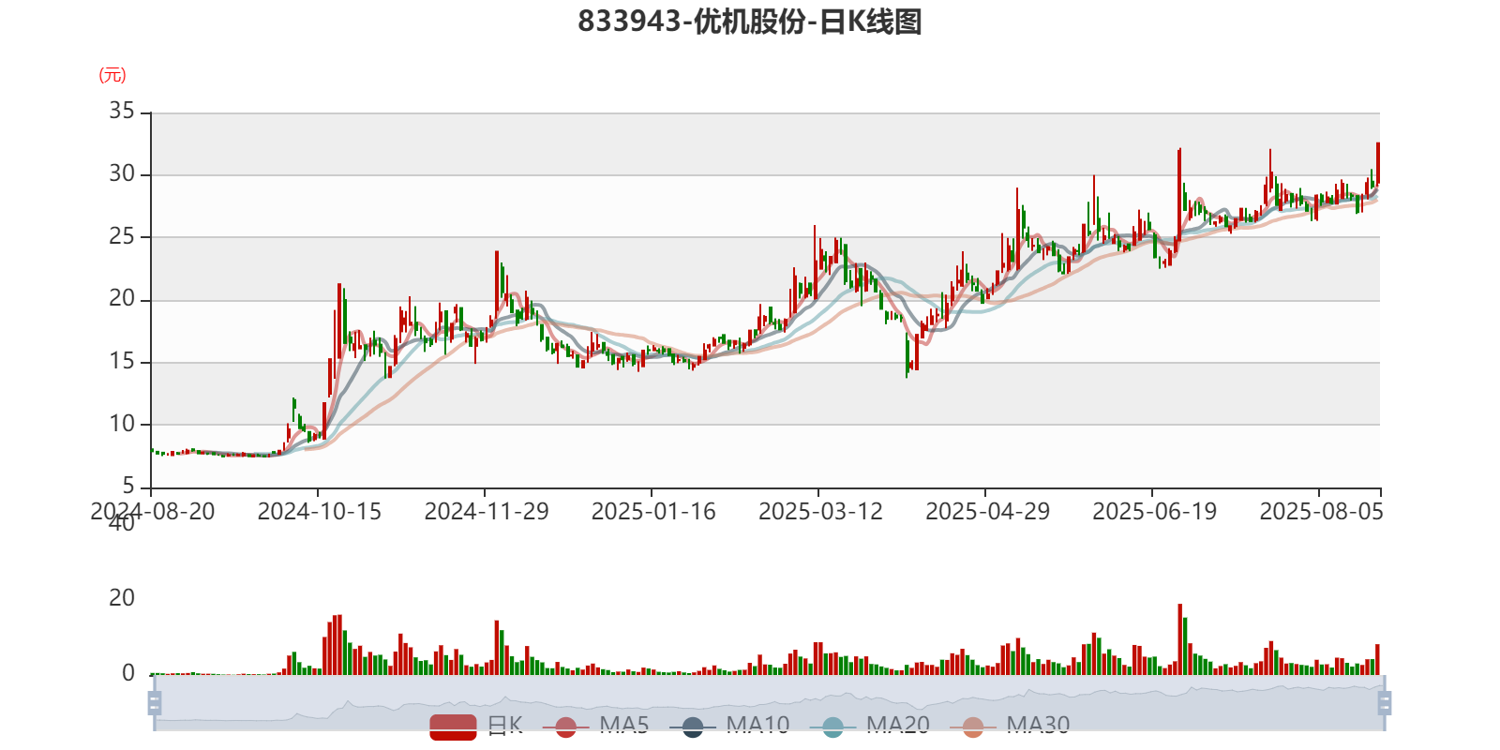Click the 20 volume axis label
Image resolution: width=1500 pixels, height=750 pixels.
[x=122, y=598]
